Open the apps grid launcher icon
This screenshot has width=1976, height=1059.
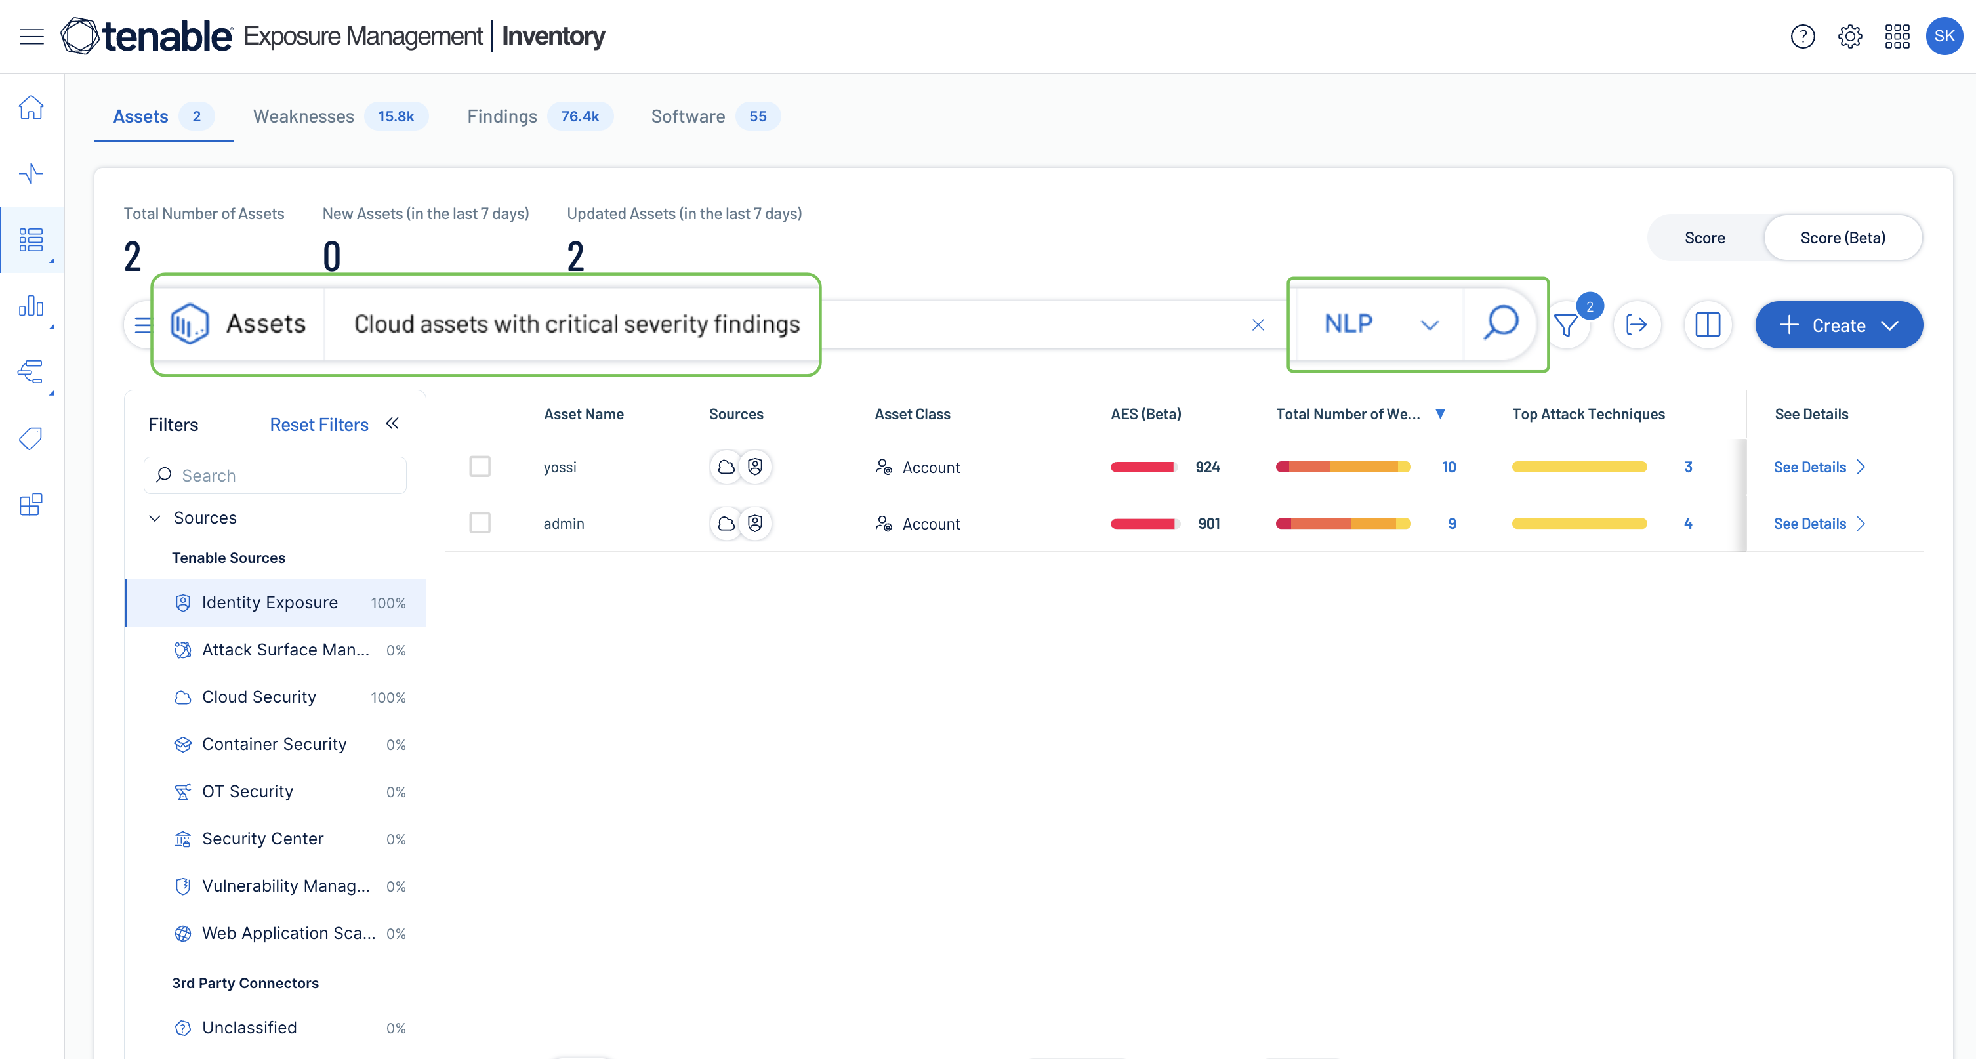pyautogui.click(x=1897, y=36)
